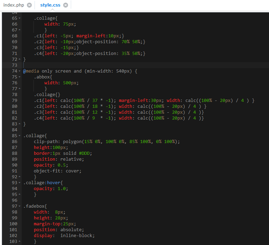
Task: Click 'object-position: 35% 50%' on line 71
Action: point(108,54)
